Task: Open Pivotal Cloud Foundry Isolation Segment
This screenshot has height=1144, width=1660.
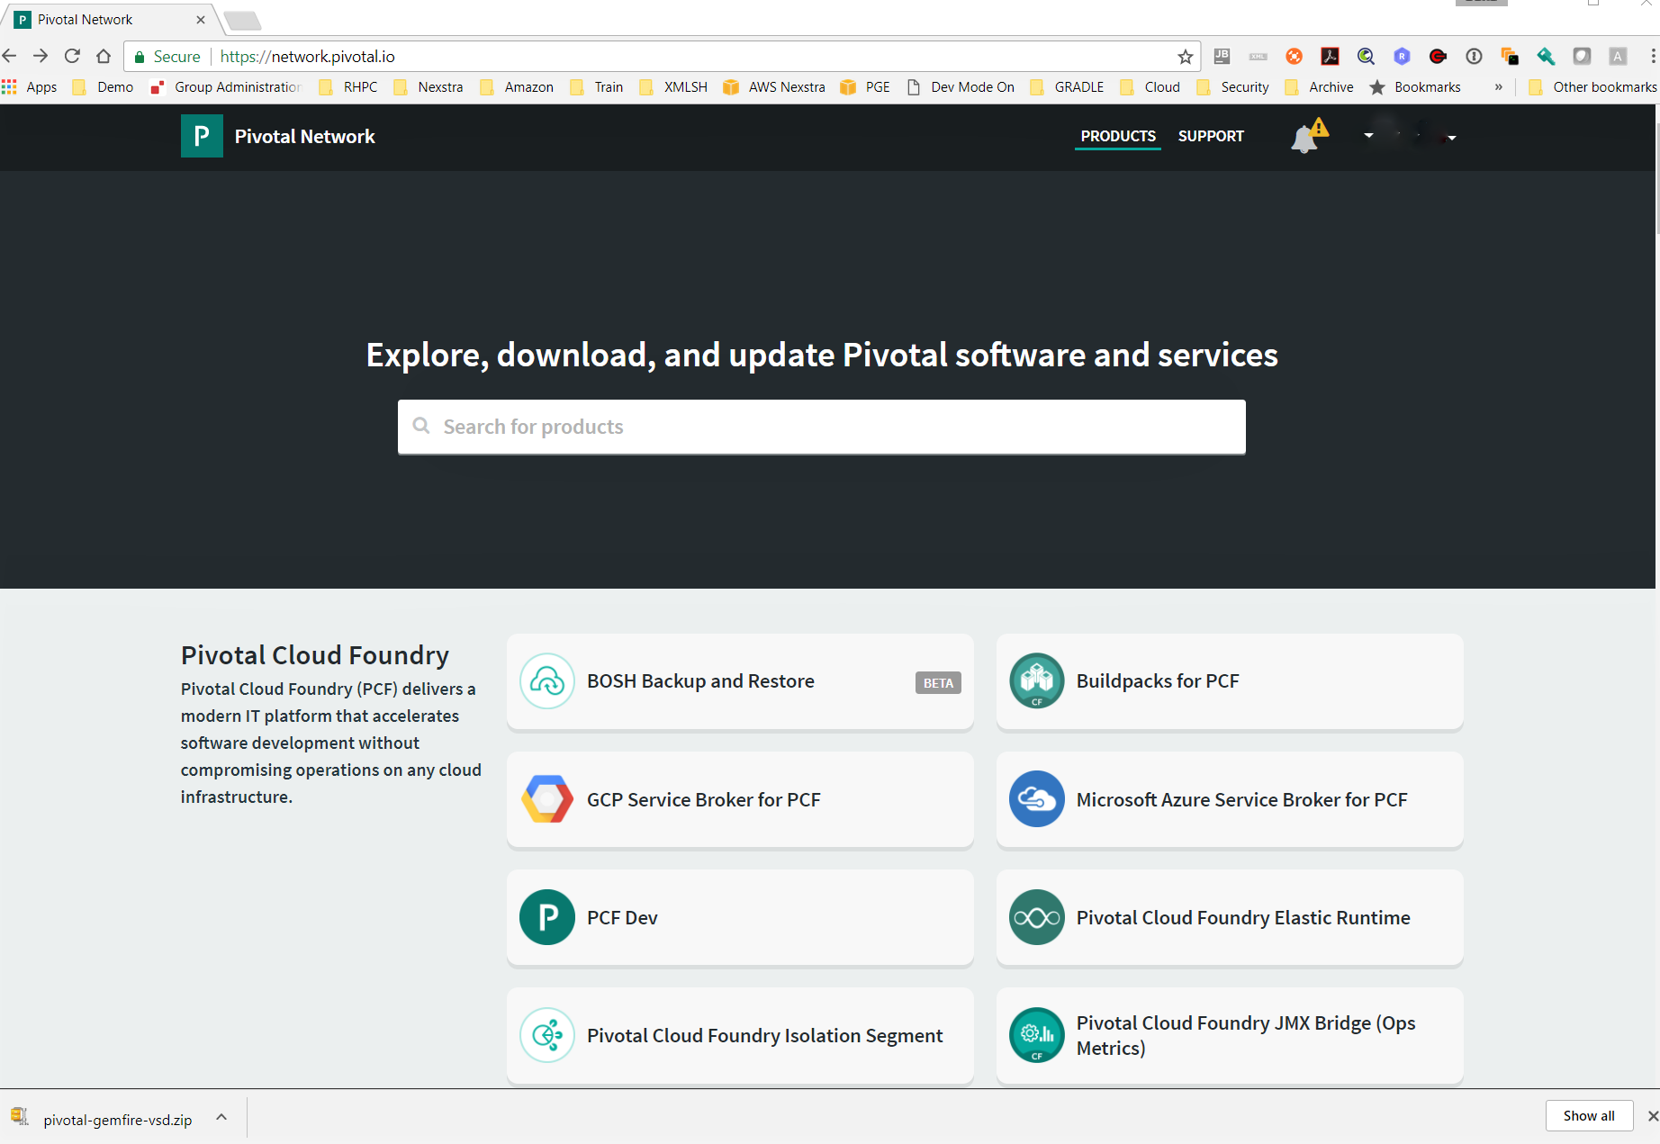Action: point(740,1035)
